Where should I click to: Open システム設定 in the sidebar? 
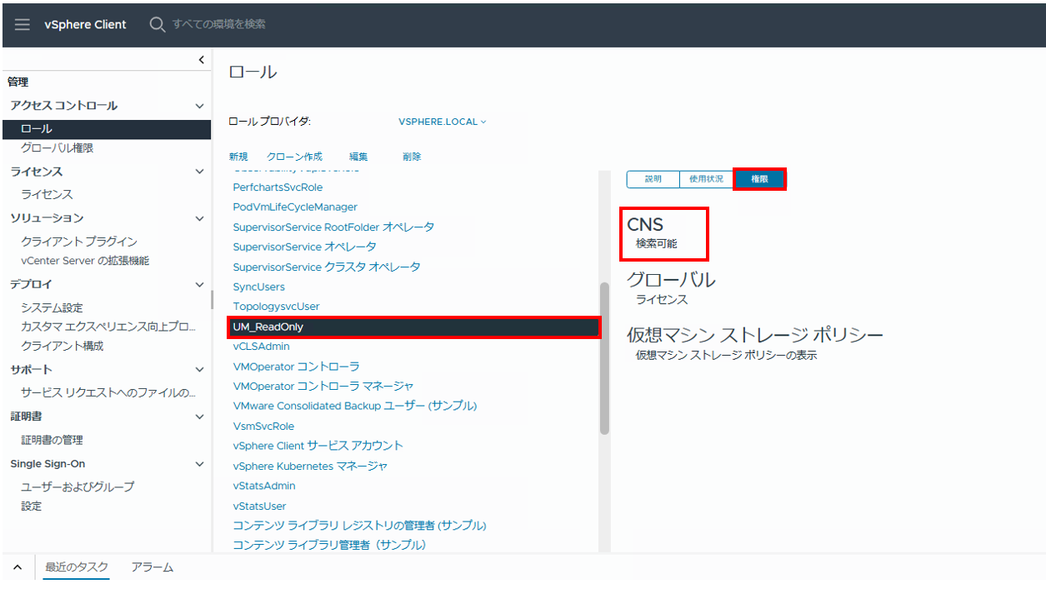52,307
